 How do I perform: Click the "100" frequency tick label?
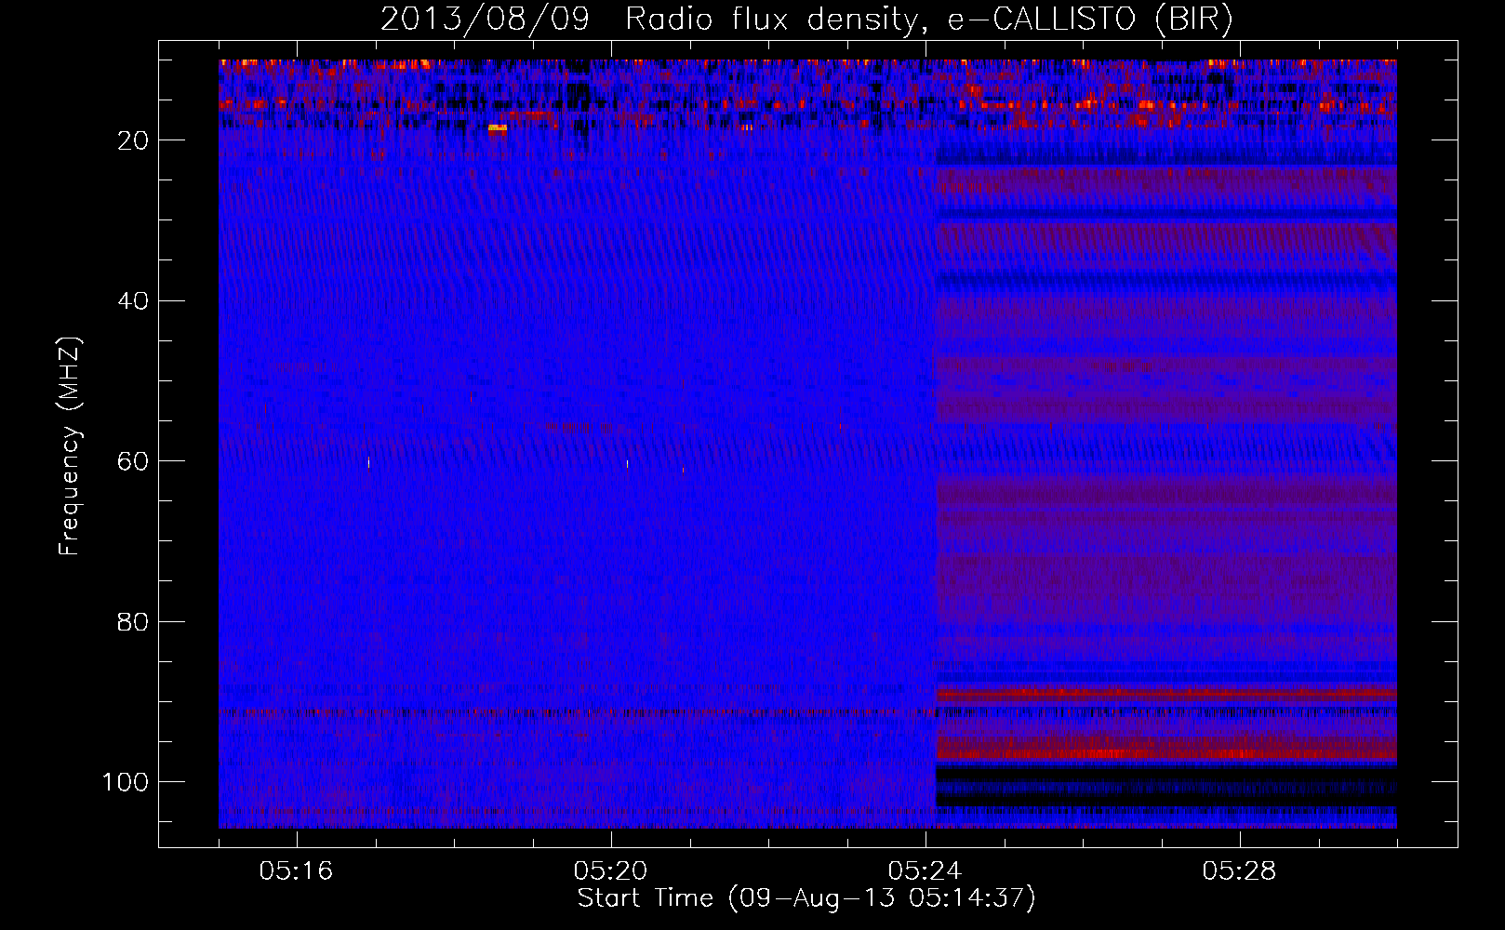[x=126, y=782]
